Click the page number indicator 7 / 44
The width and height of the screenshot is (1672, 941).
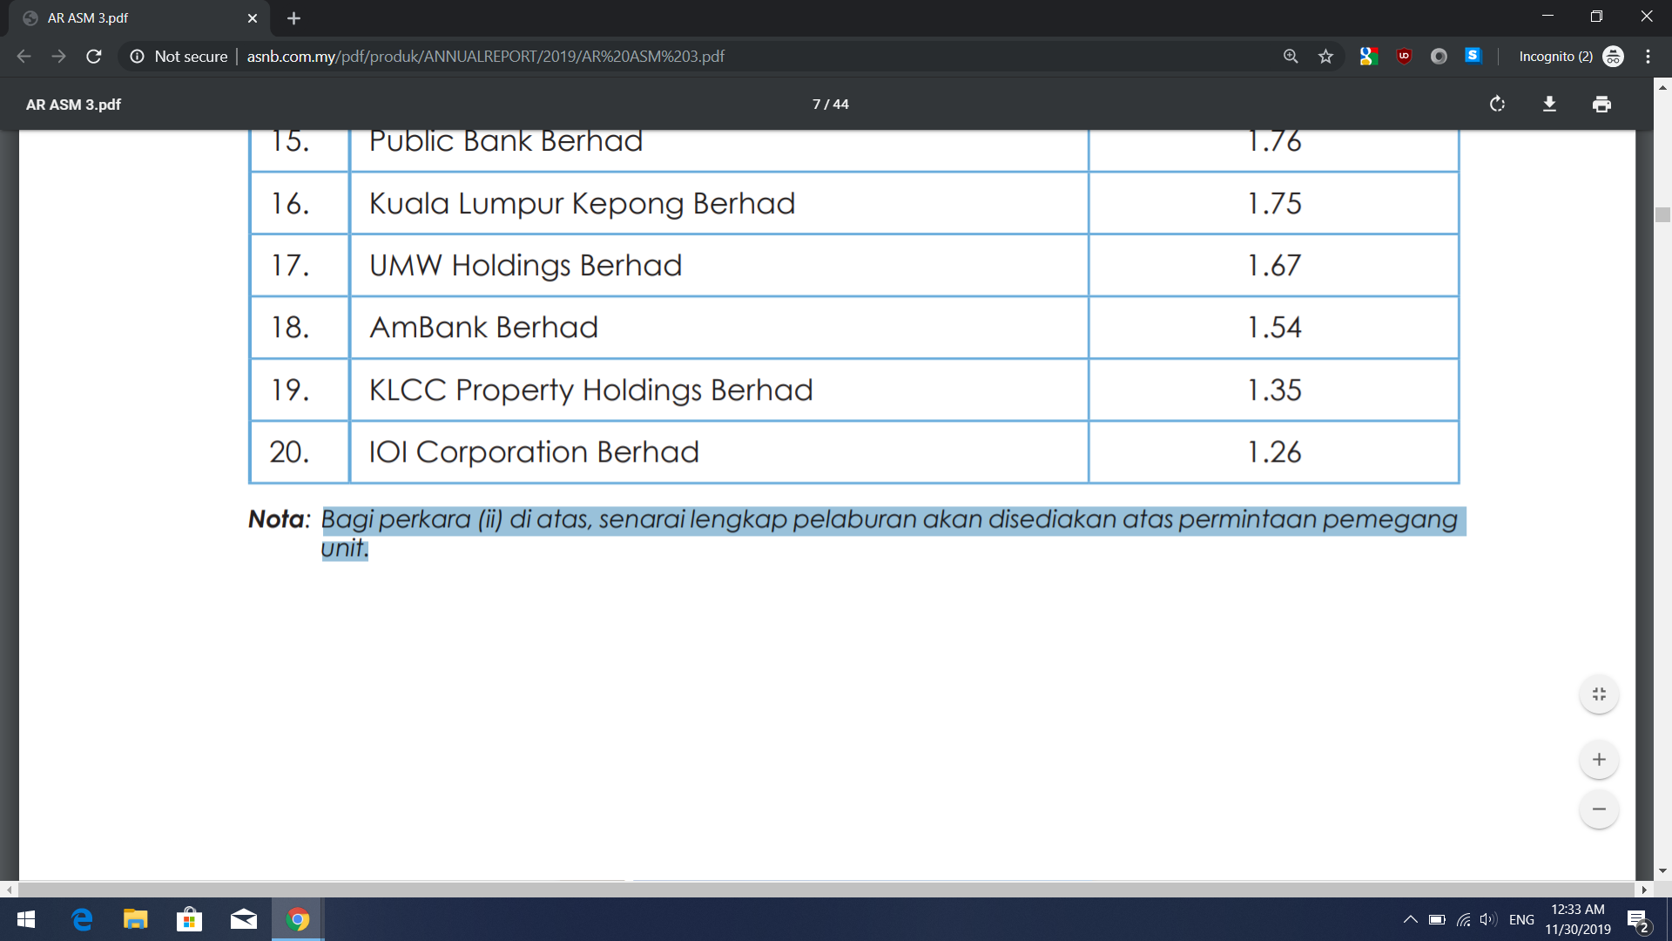pos(830,104)
